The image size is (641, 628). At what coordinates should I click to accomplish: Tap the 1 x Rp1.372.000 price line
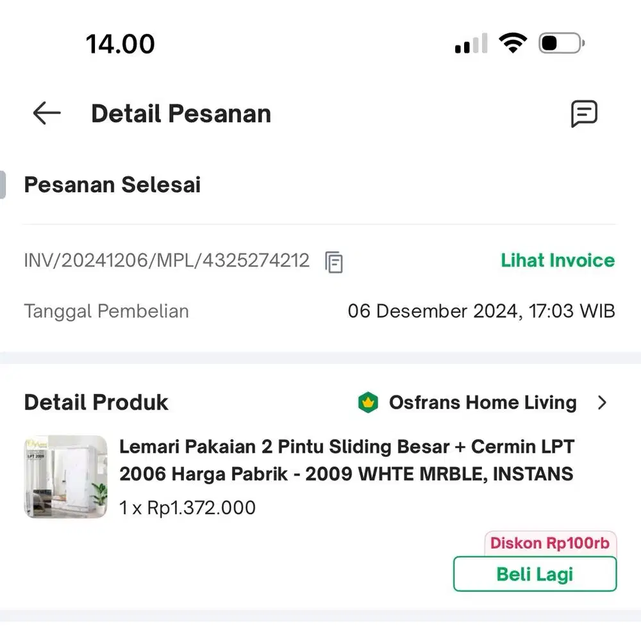[x=187, y=508]
